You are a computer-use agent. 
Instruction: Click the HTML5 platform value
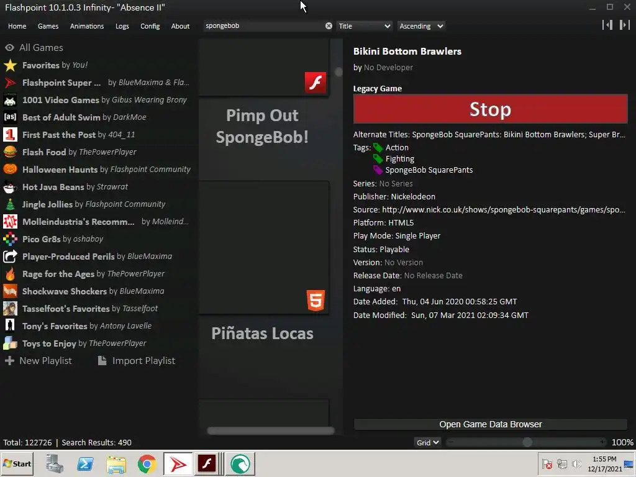pos(401,223)
